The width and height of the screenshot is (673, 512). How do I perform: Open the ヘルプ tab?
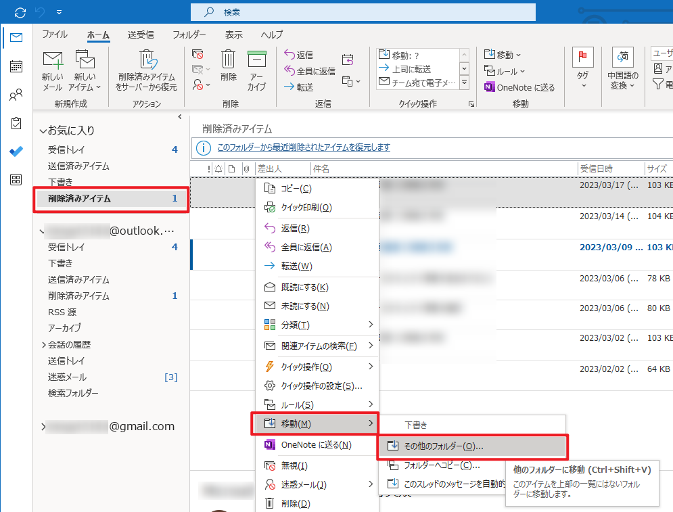pos(272,34)
